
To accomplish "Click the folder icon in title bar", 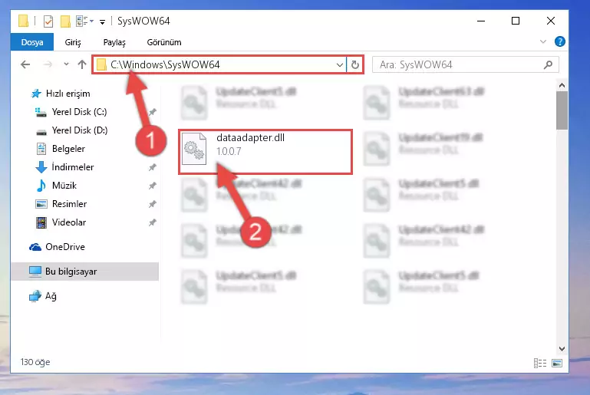I will point(23,21).
